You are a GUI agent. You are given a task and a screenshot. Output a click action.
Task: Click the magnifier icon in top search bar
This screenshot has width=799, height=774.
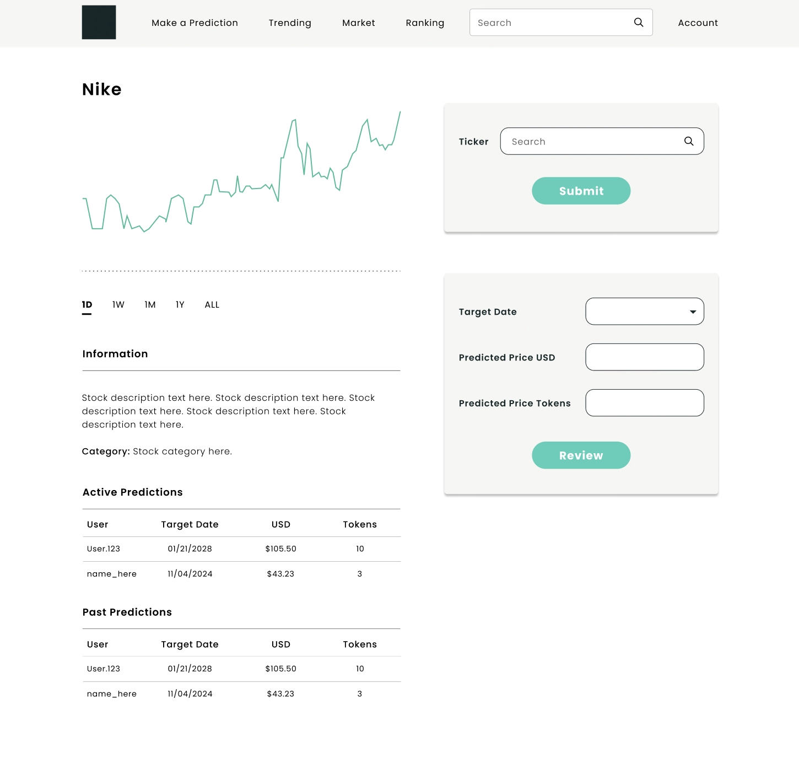[x=639, y=23]
